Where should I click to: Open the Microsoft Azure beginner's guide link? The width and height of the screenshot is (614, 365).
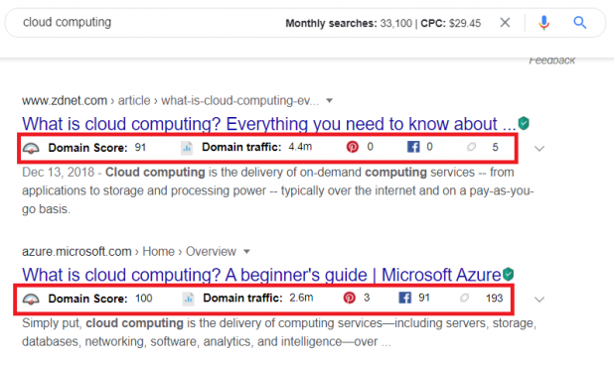pos(261,275)
